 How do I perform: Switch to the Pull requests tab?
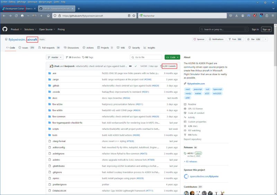point(49,48)
